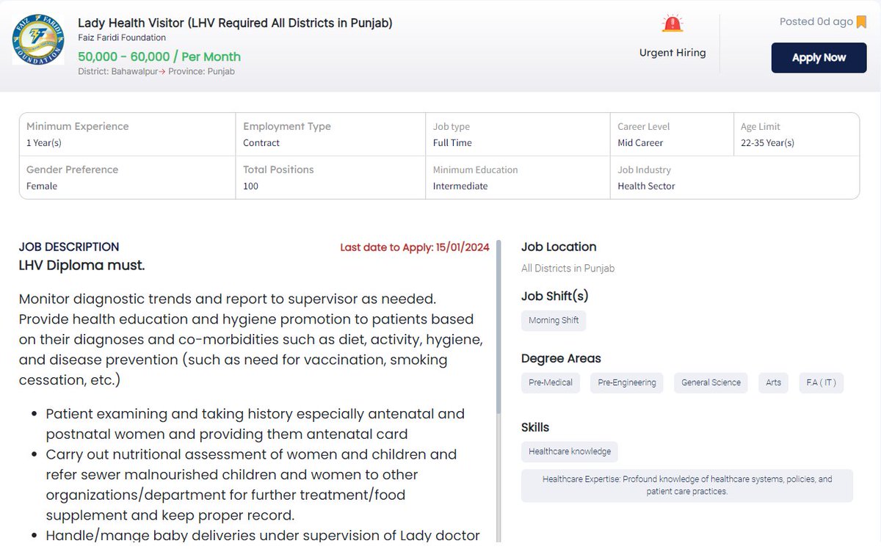Image resolution: width=881 pixels, height=549 pixels.
Task: Click the 'Mid Career' career level value
Action: tap(640, 143)
